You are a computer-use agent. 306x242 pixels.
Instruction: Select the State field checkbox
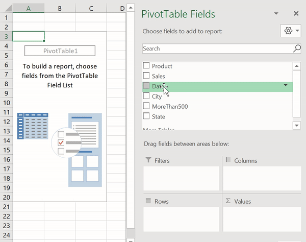pyautogui.click(x=146, y=116)
